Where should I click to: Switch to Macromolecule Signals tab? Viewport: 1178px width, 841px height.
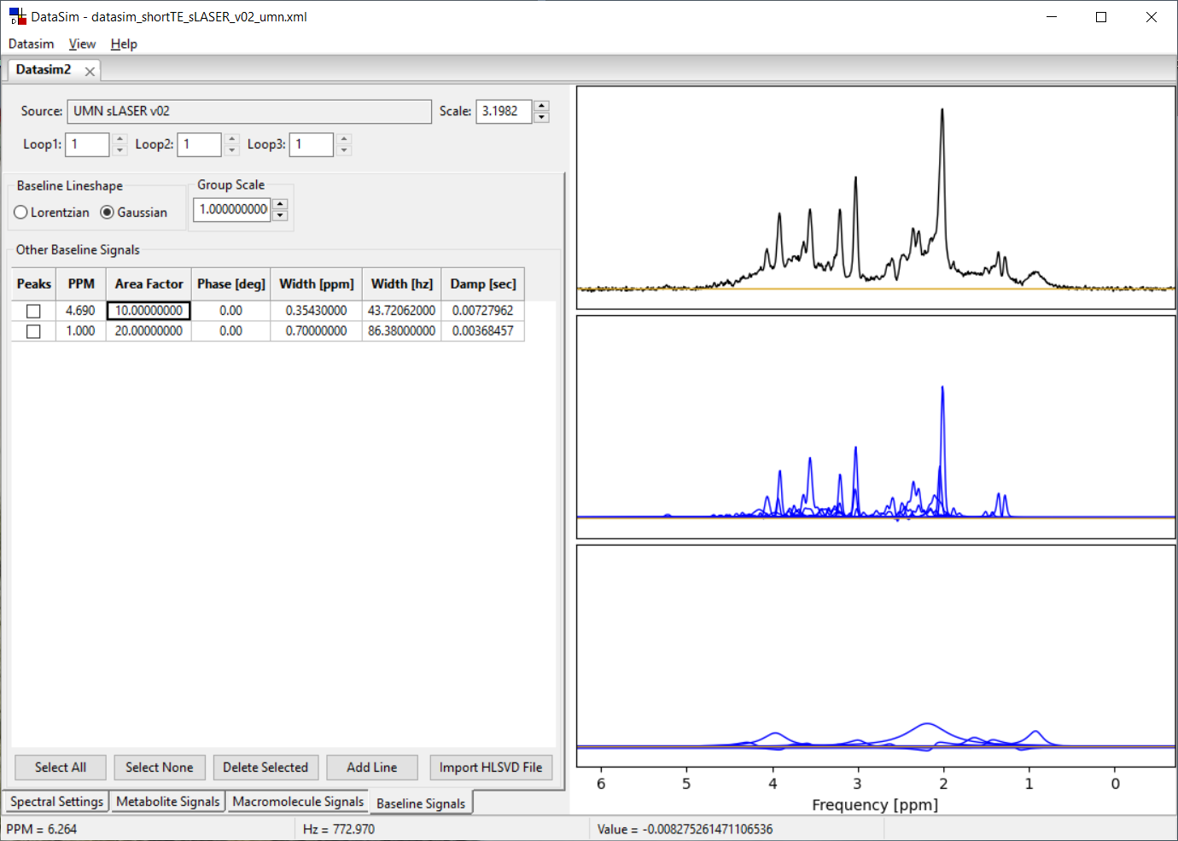(x=298, y=802)
